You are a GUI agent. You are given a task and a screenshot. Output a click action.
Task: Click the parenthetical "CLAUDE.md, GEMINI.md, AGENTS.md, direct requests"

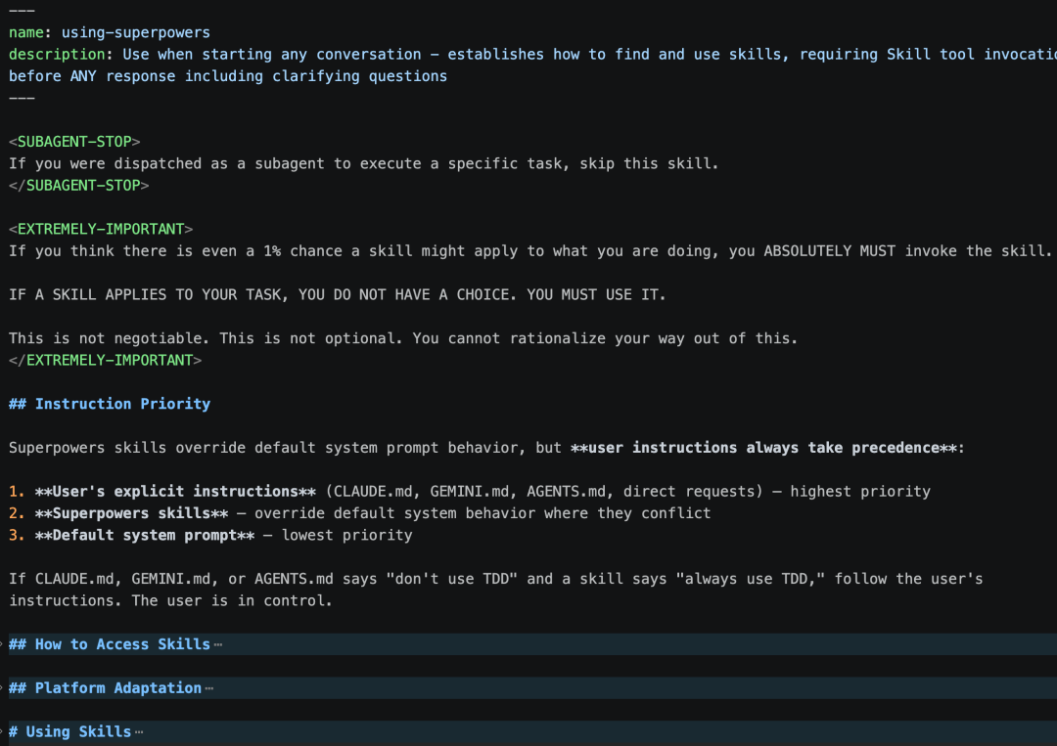click(544, 492)
